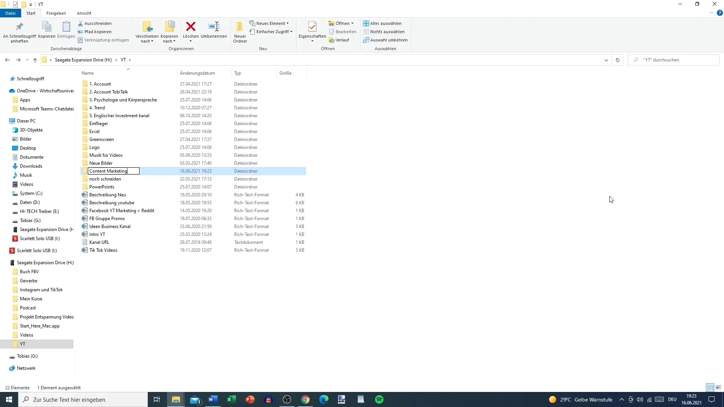Expand Kopieren nach dropdown menu
The image size is (724, 407).
point(174,41)
